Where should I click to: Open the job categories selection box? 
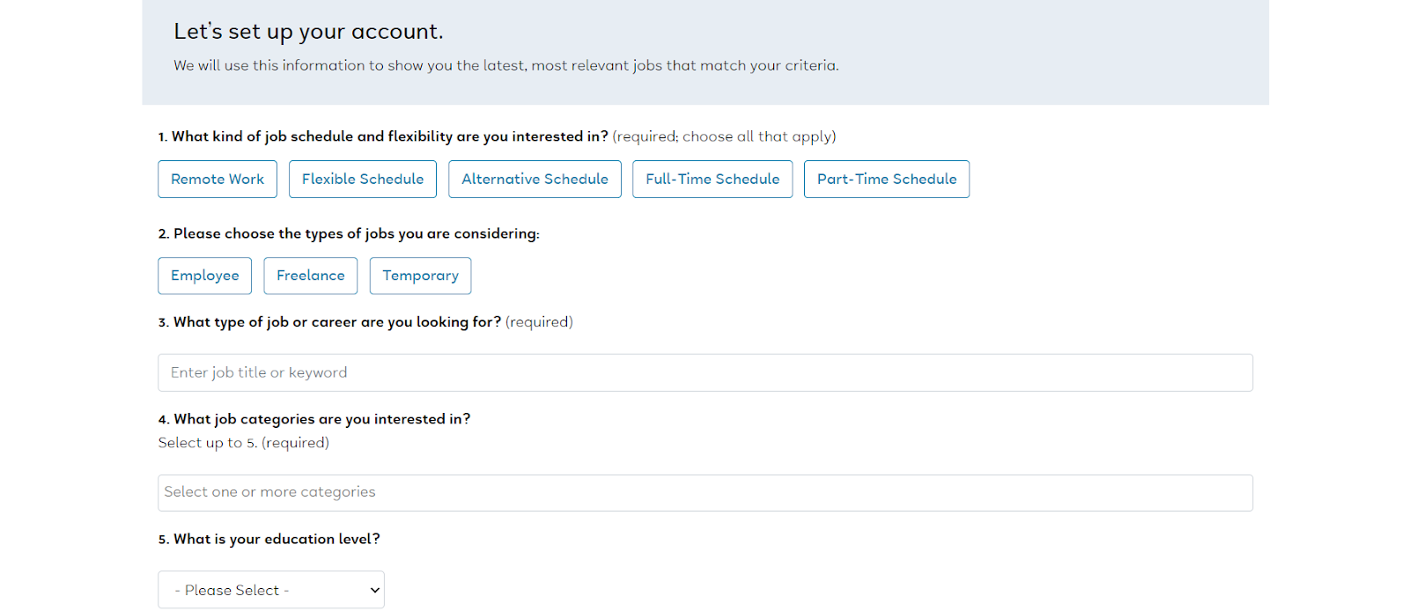704,493
